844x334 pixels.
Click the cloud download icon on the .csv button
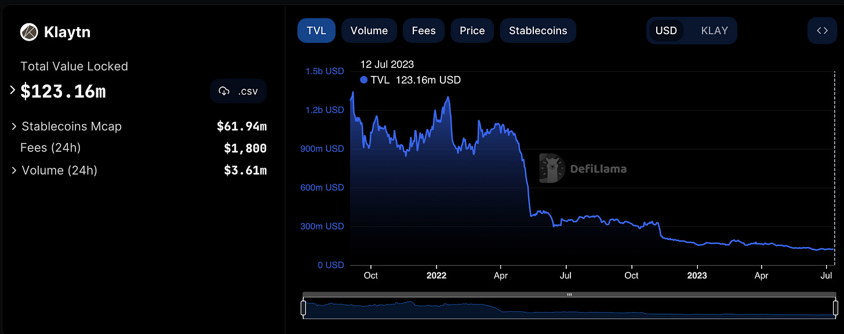pyautogui.click(x=224, y=91)
